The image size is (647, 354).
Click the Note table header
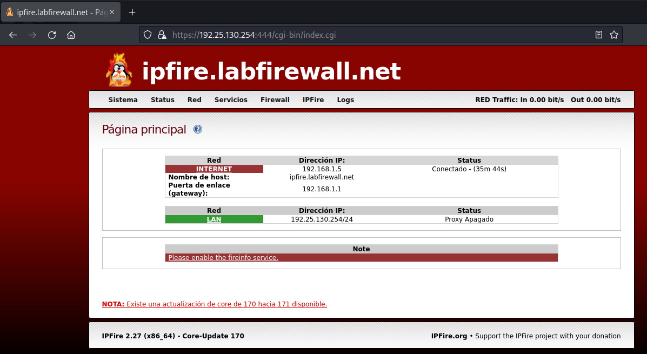point(362,249)
